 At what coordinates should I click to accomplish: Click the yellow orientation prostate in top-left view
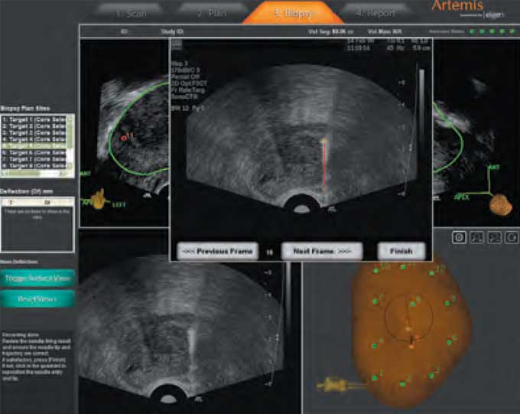pos(99,200)
